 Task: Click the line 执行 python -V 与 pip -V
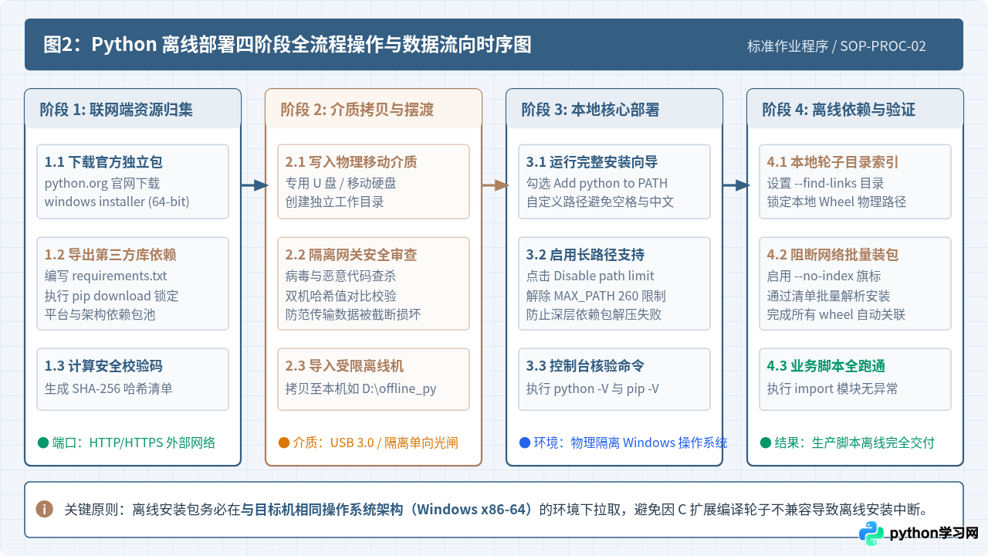pyautogui.click(x=593, y=388)
